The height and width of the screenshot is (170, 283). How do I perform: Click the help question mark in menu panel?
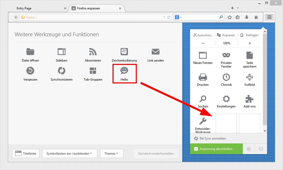pyautogui.click(x=249, y=149)
